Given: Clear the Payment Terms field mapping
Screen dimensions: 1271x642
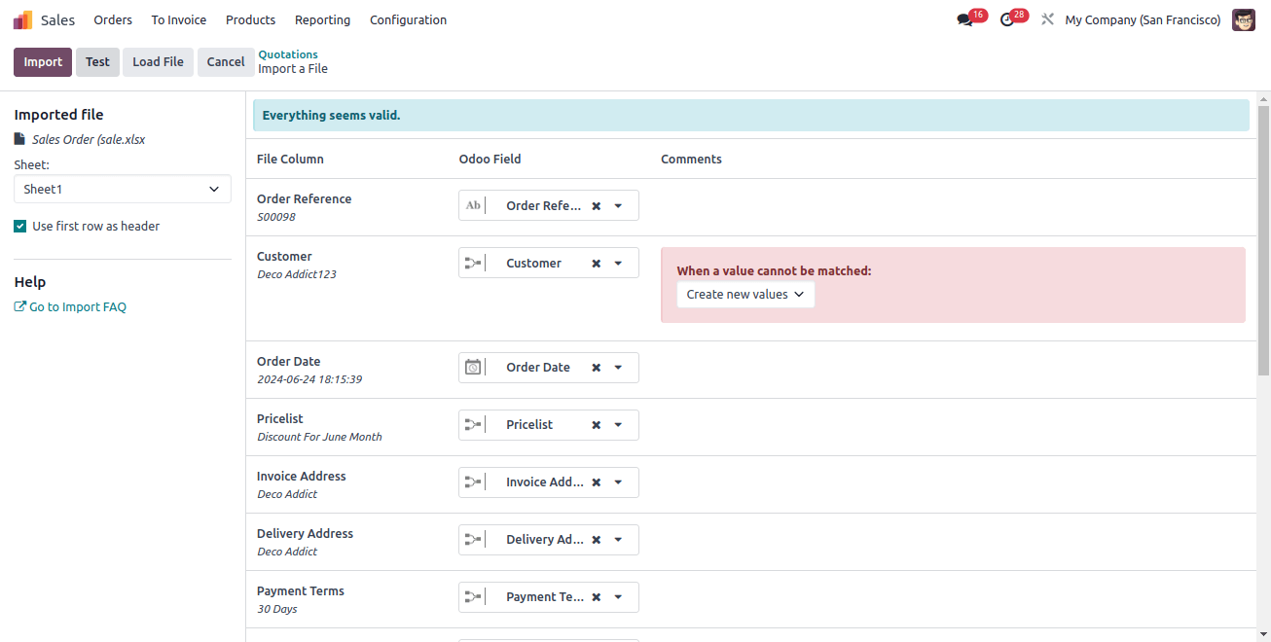Looking at the screenshot, I should pos(597,597).
